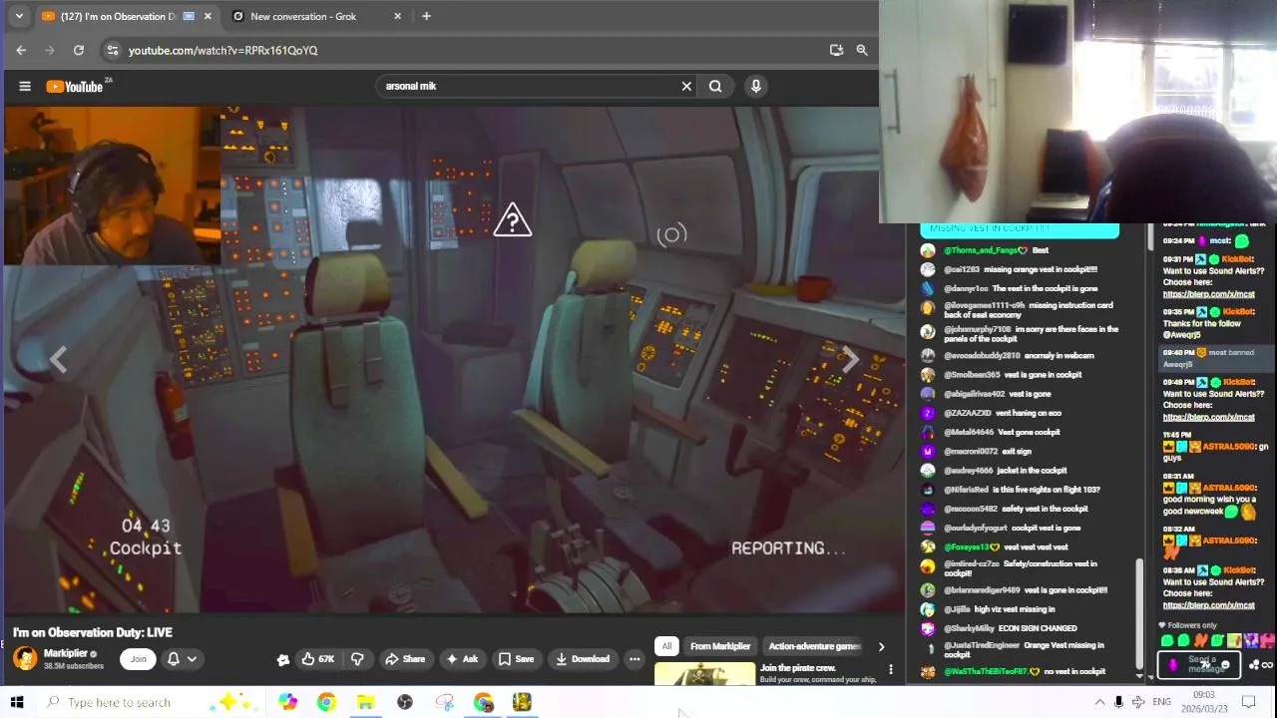This screenshot has height=718, width=1277.
Task: Click the Chrome address bar URL
Action: pyautogui.click(x=223, y=50)
